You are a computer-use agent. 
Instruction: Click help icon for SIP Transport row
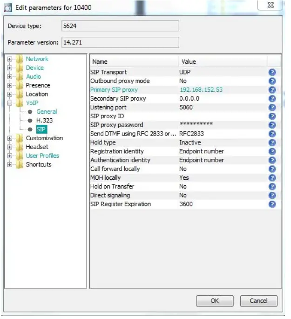[272, 72]
